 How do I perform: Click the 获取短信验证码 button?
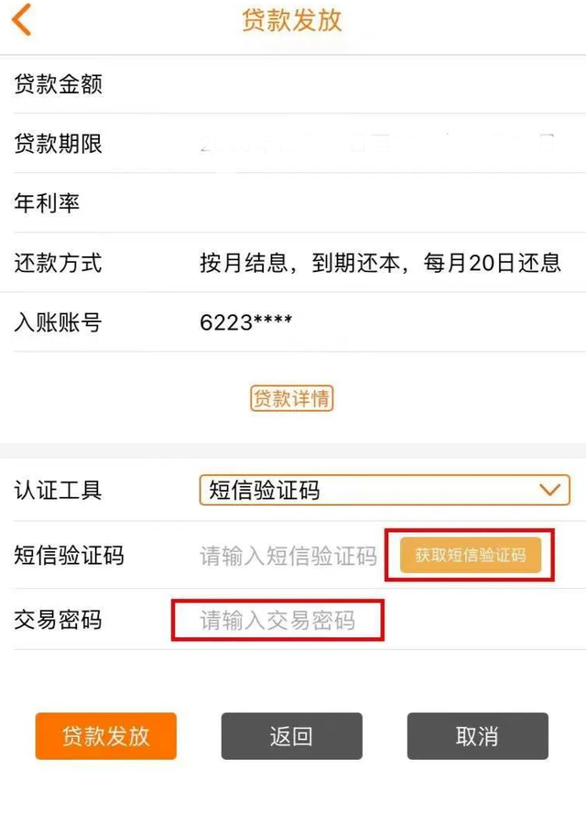click(471, 555)
